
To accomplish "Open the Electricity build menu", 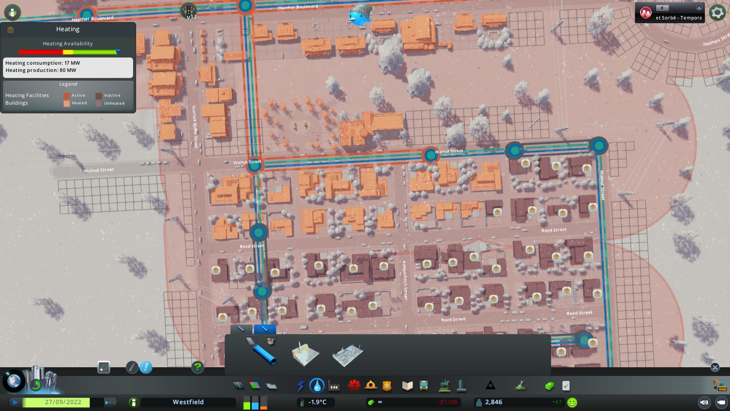I will 301,386.
